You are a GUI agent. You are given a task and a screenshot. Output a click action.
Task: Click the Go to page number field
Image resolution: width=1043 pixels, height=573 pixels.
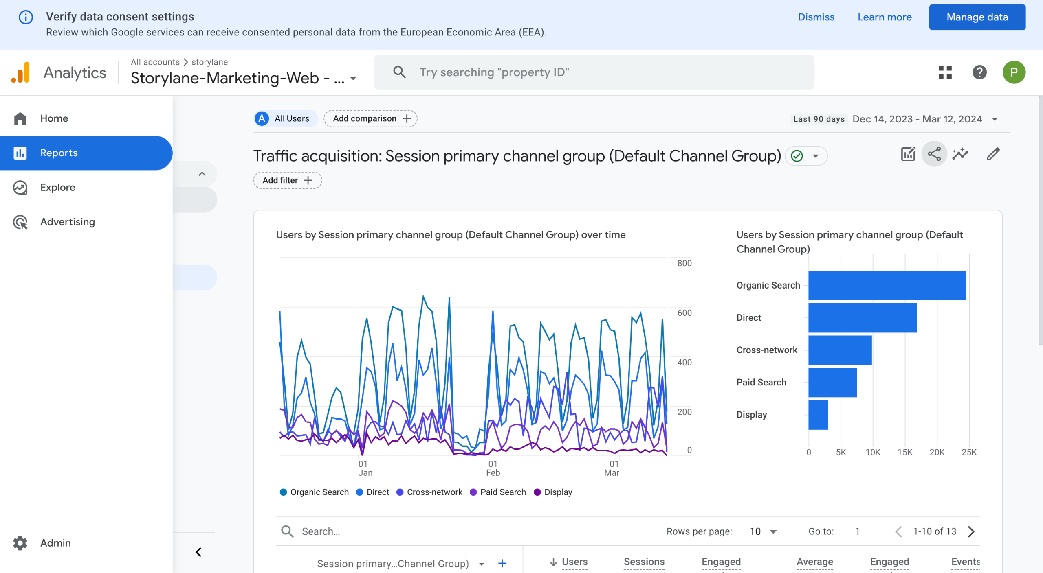[857, 531]
